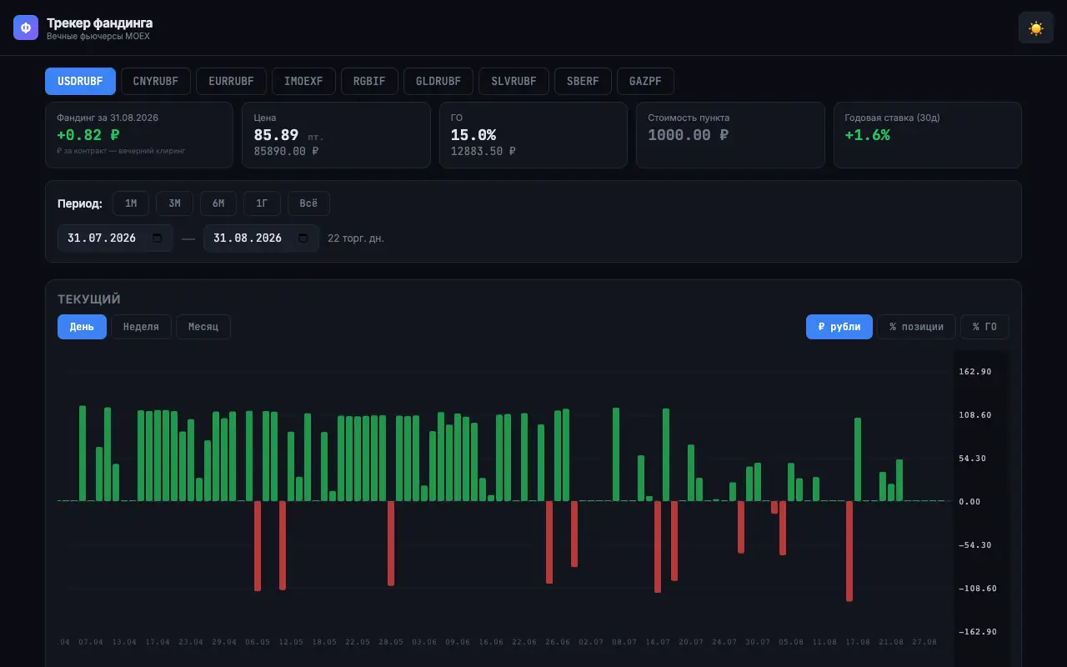Click the ГО value 15.0%
1067x667 pixels.
click(x=473, y=135)
